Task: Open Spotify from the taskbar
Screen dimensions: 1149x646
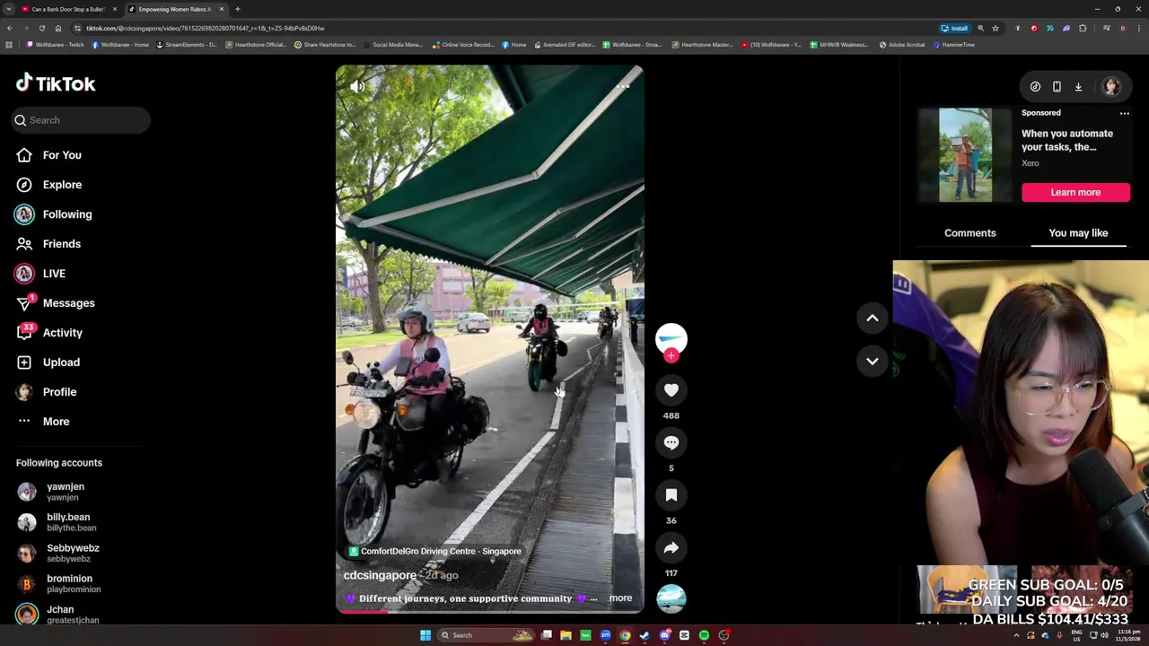Action: pos(704,635)
